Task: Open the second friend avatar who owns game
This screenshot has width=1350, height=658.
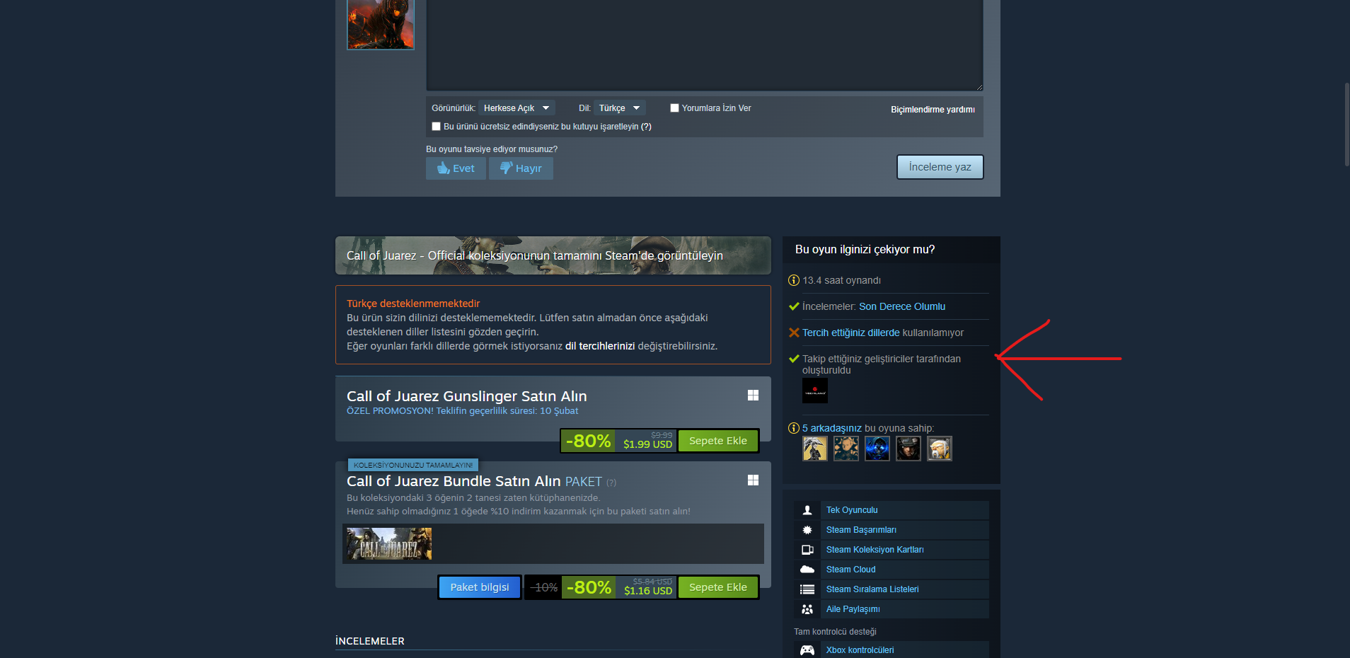Action: 846,449
